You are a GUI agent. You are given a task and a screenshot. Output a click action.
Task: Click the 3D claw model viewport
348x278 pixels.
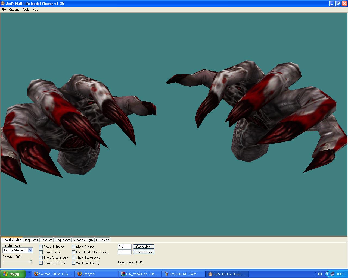[174, 124]
